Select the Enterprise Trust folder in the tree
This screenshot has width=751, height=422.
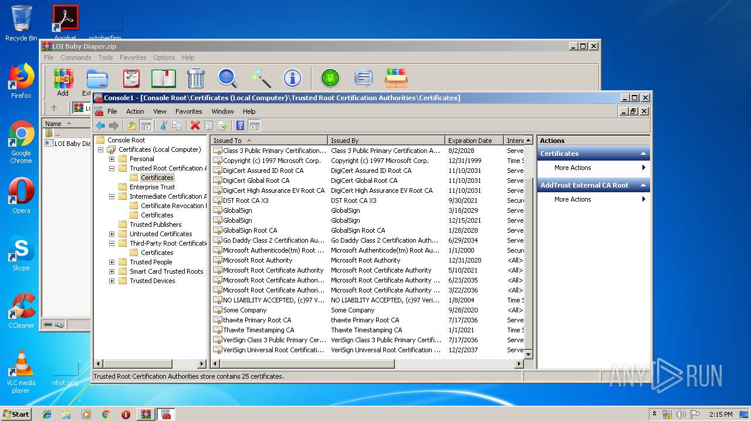[152, 187]
